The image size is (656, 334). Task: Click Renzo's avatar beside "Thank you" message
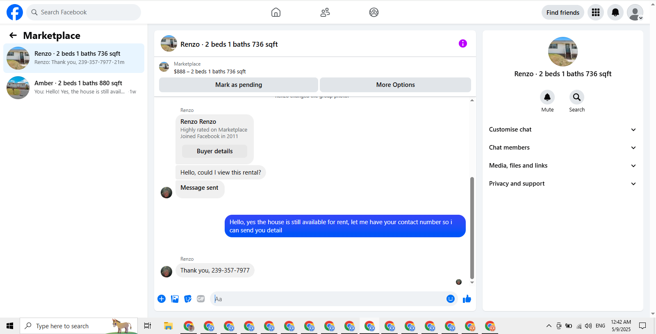tap(166, 272)
